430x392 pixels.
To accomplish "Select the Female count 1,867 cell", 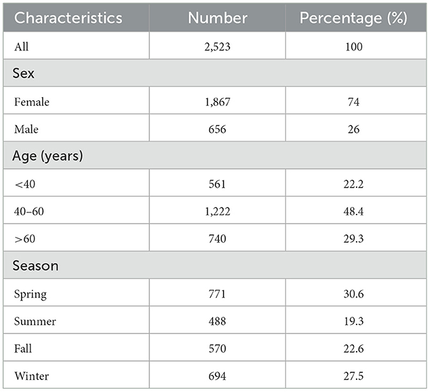I will 217,102.
